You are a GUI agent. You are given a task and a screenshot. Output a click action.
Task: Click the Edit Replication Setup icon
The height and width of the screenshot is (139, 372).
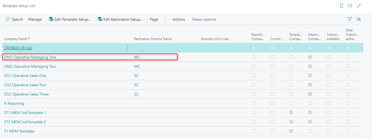pos(100,19)
